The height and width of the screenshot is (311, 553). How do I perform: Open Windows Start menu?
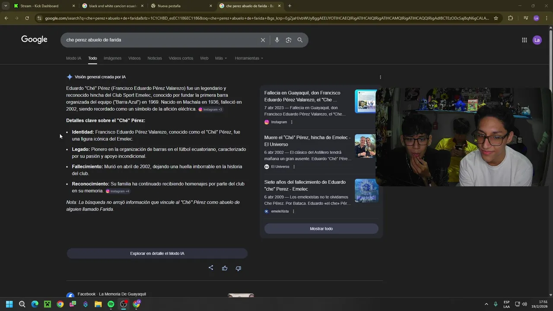click(x=9, y=304)
